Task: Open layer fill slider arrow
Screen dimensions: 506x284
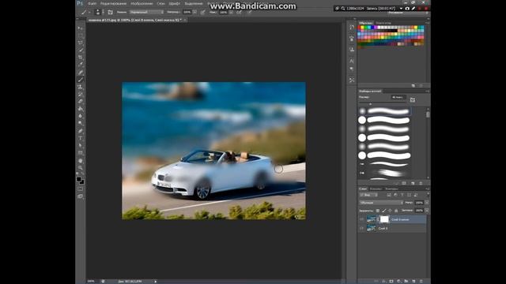Action: point(427,211)
